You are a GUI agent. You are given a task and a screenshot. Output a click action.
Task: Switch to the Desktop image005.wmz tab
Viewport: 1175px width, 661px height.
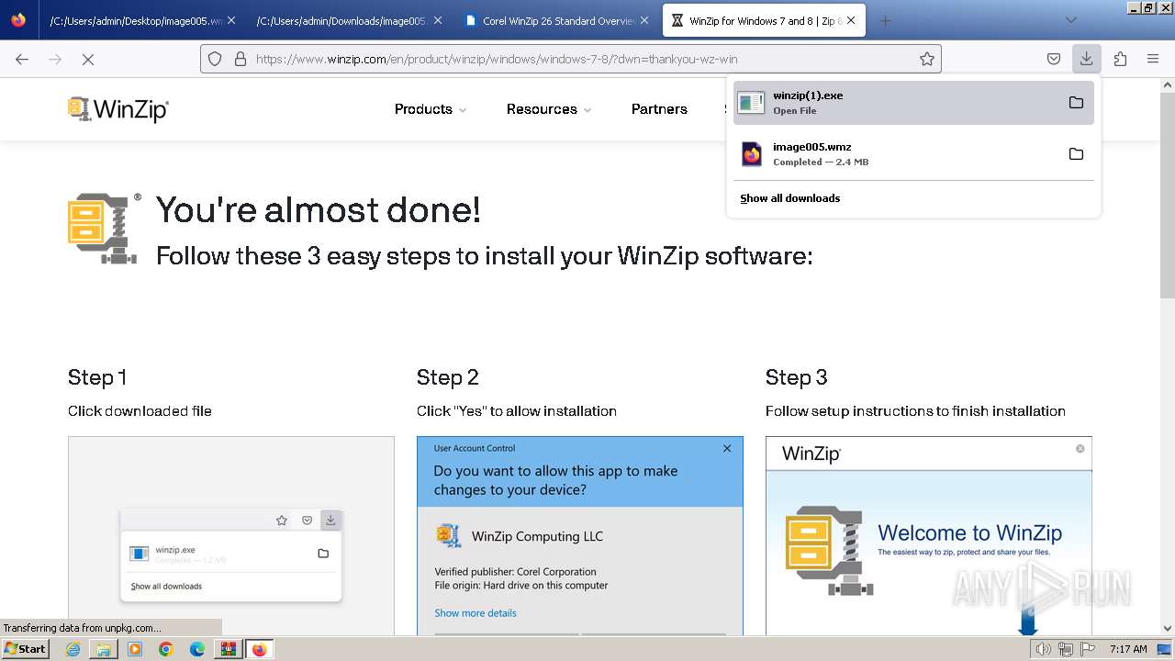pos(140,20)
